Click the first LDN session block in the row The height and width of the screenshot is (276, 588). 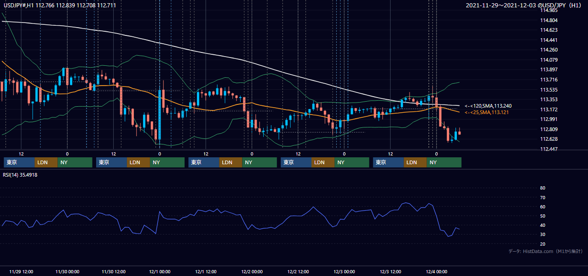[x=46, y=162]
